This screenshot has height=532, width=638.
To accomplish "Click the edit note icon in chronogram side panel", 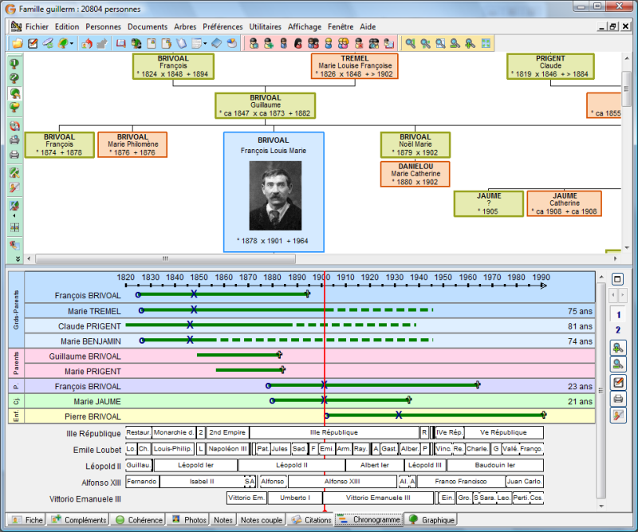I will (x=618, y=382).
